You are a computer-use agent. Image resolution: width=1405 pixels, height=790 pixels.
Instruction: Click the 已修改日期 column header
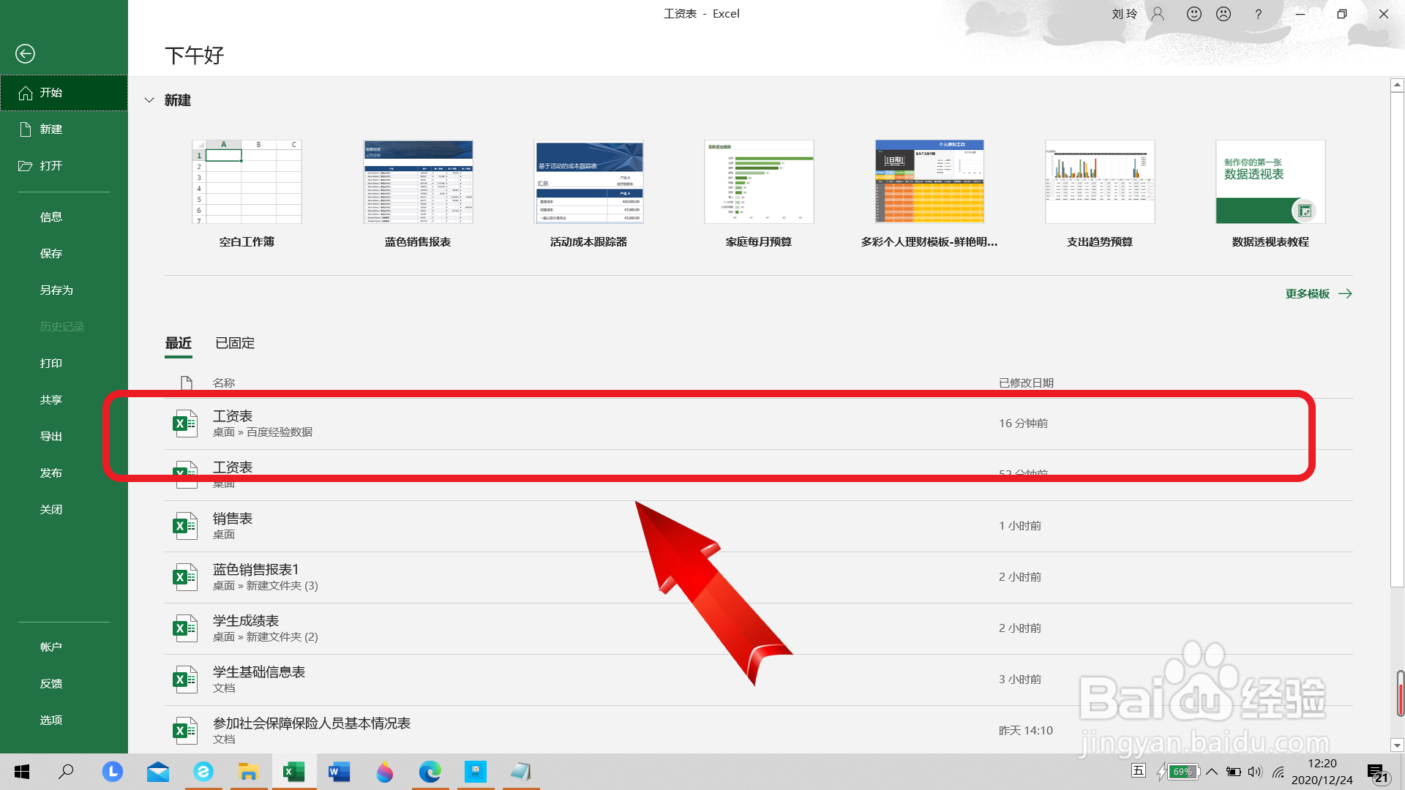coord(1026,383)
